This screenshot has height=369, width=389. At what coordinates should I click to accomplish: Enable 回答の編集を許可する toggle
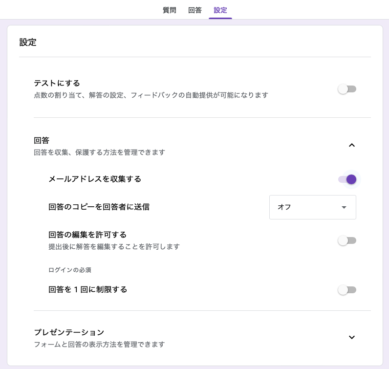pyautogui.click(x=347, y=240)
